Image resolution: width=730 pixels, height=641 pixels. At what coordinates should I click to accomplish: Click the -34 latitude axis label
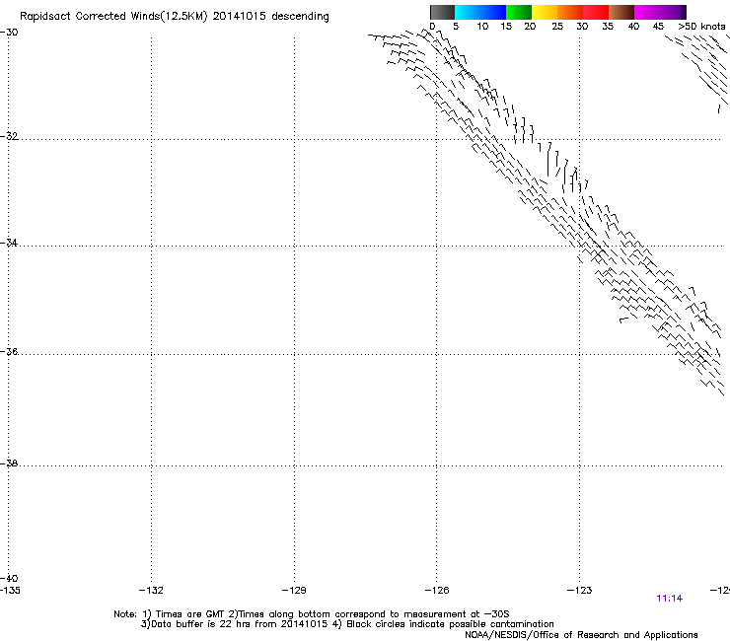(x=9, y=243)
